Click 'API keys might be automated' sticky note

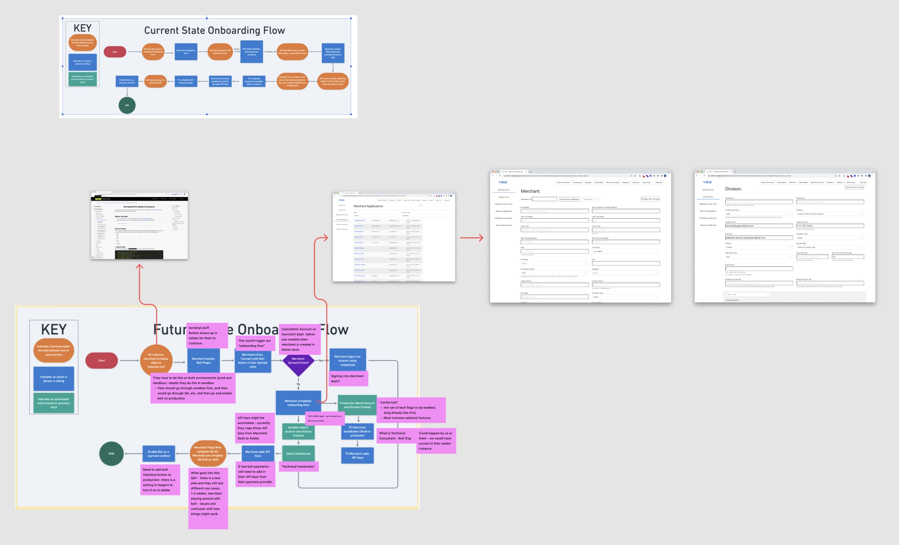[x=255, y=428]
